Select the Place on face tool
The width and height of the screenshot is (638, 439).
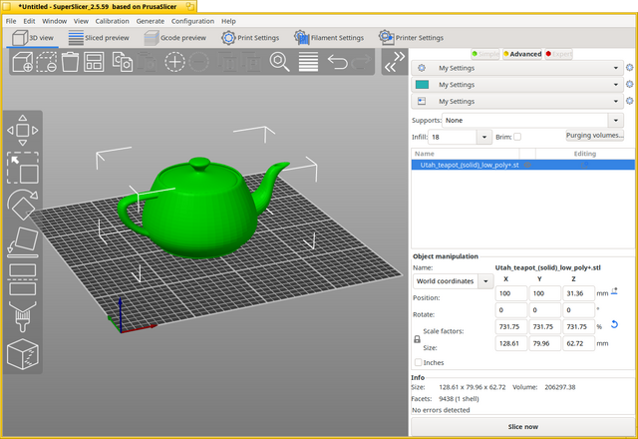[22, 242]
